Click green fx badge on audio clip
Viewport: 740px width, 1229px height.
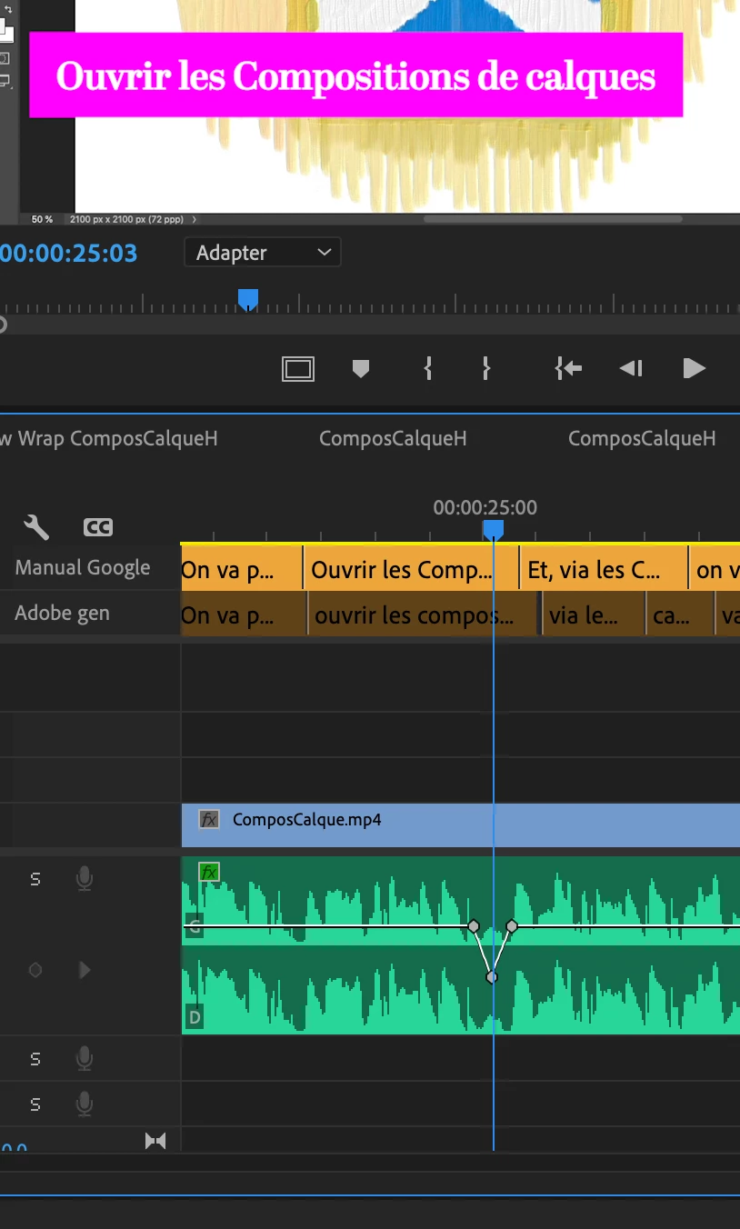(x=209, y=873)
